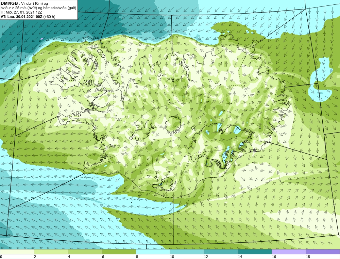Click the legend scale label '18'

pyautogui.click(x=308, y=257)
